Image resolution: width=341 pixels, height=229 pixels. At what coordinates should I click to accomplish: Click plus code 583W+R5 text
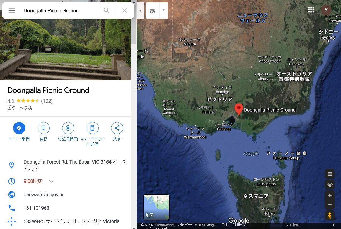71,221
